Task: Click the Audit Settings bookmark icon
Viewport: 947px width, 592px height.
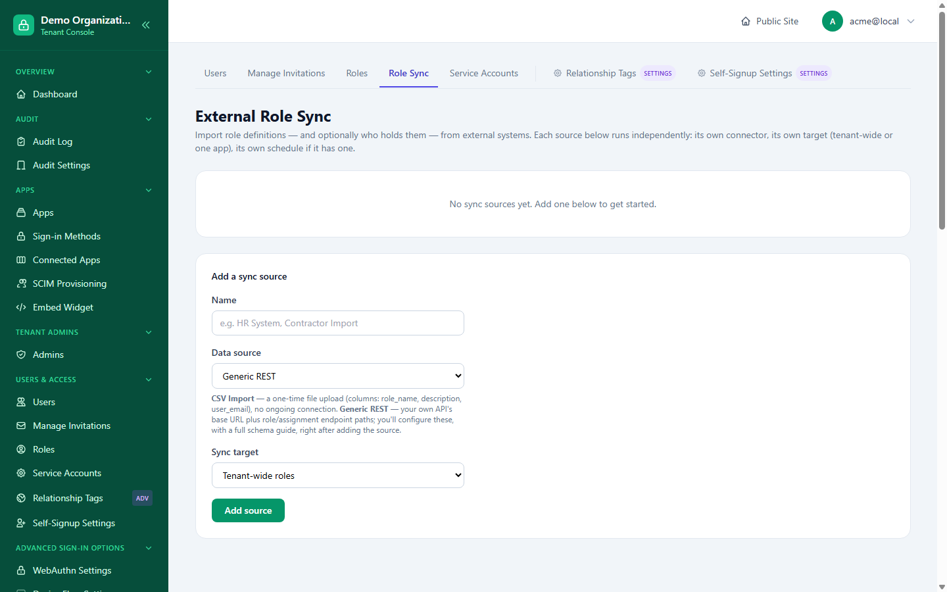Action: coord(21,165)
